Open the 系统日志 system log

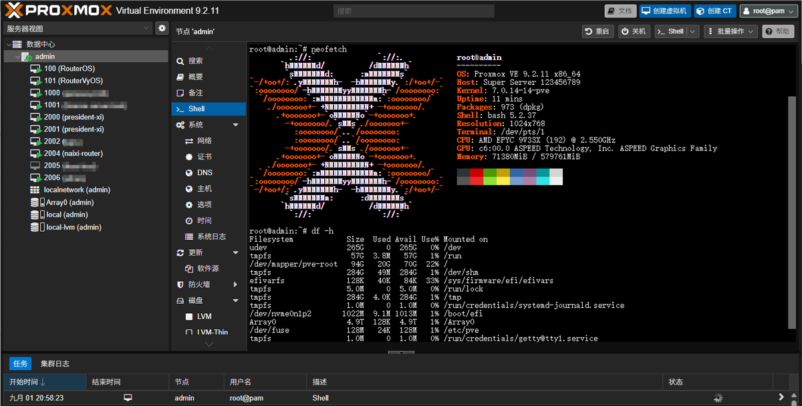click(208, 237)
